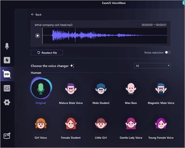Click the playhead marker at waveform start

[x=43, y=36]
